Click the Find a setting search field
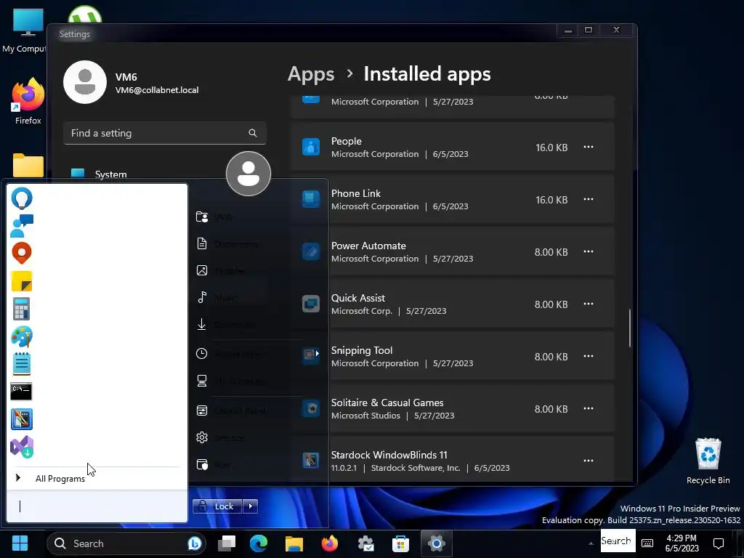Viewport: 744px width, 558px height. click(164, 133)
